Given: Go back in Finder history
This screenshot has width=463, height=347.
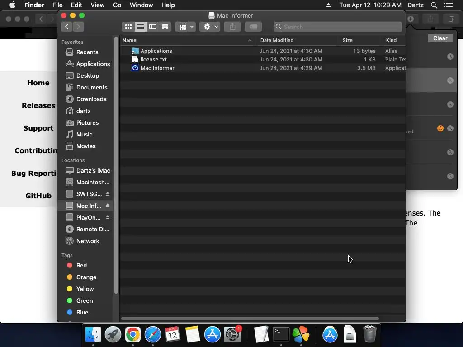Looking at the screenshot, I should point(67,27).
